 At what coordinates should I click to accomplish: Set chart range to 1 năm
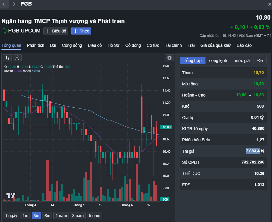tap(61, 216)
